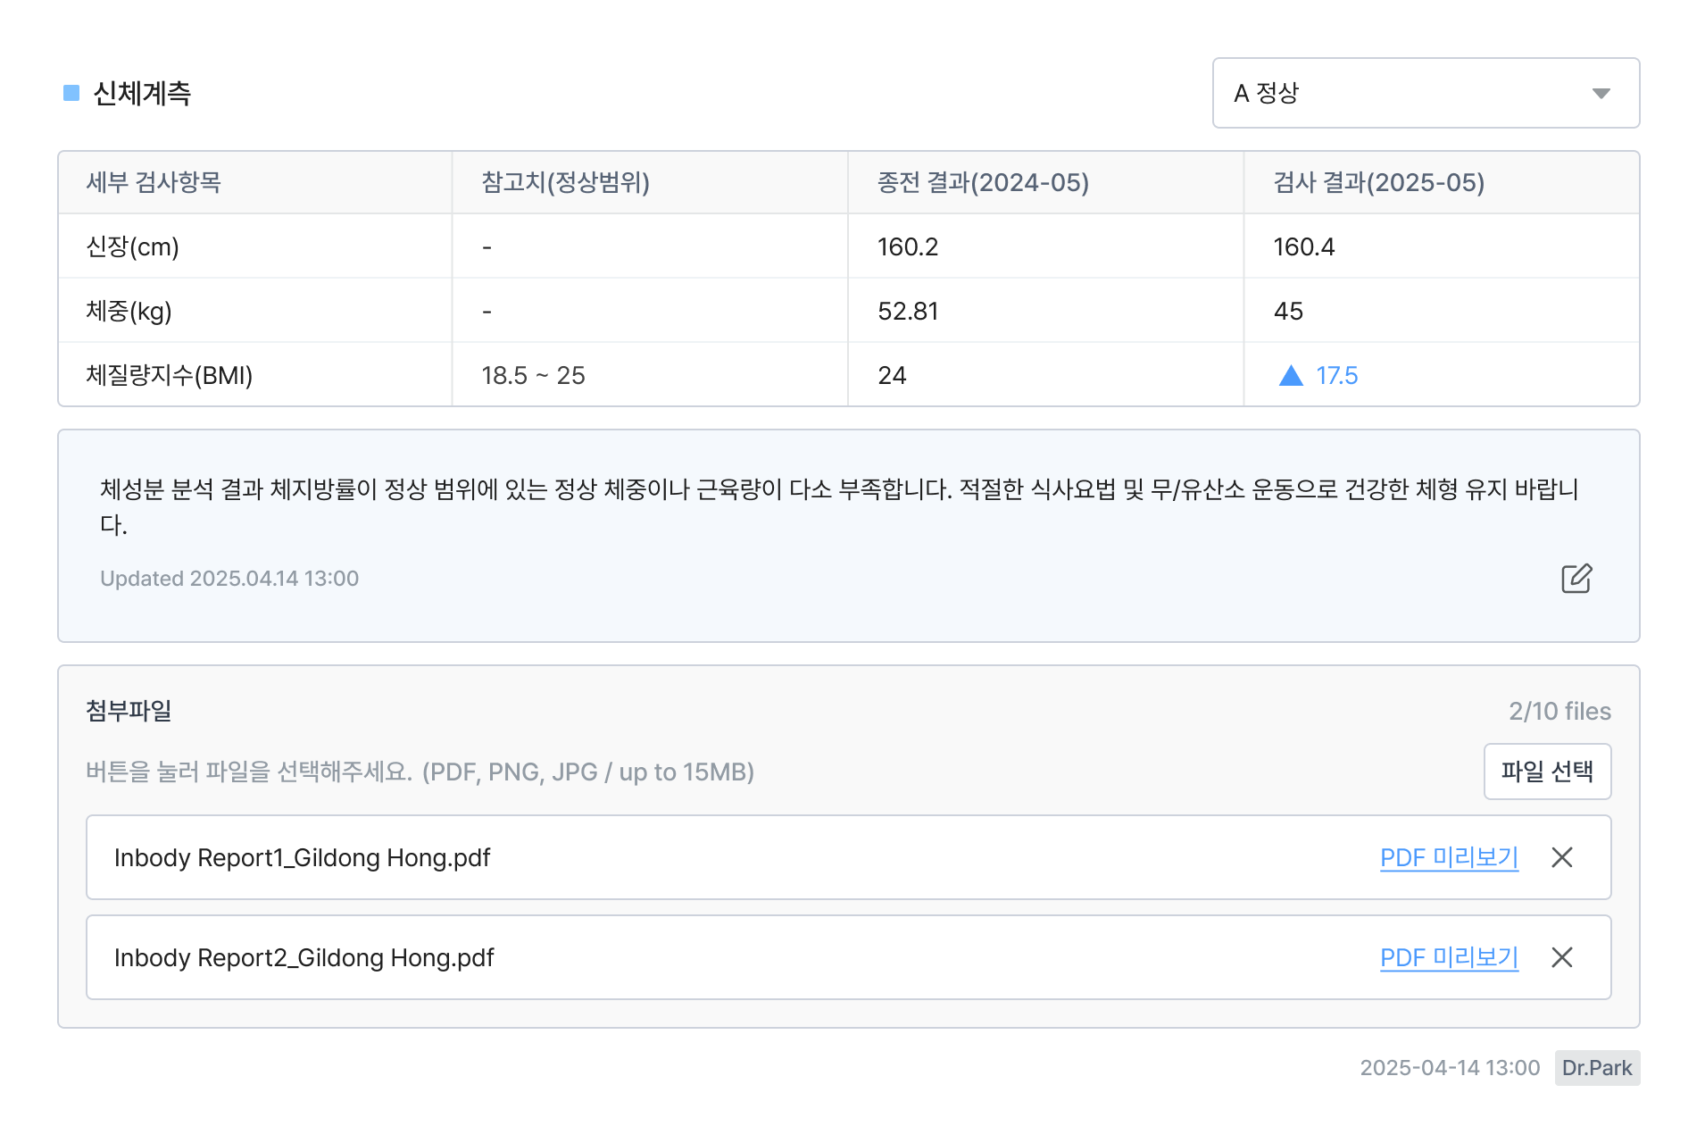Click the blue square beside 신체계측 heading
Image resolution: width=1705 pixels, height=1143 pixels.
[71, 93]
